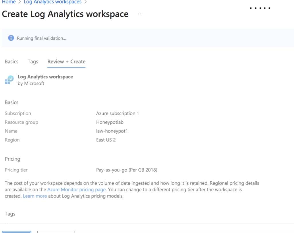The image size is (294, 233).
Task: Click the Tags section heading
Action: 10,214
